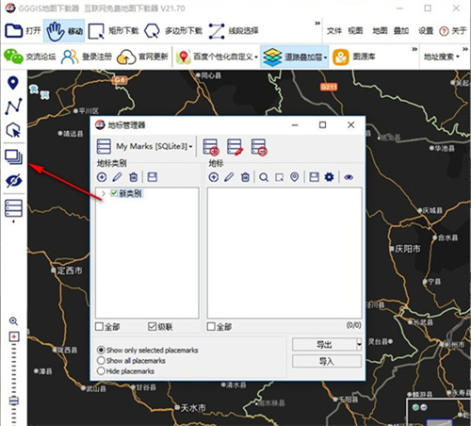Click the zoom in magnifier on map
The image size is (471, 426).
(x=13, y=321)
